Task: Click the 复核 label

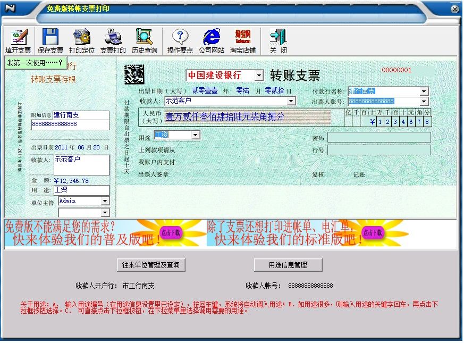Action: point(318,175)
